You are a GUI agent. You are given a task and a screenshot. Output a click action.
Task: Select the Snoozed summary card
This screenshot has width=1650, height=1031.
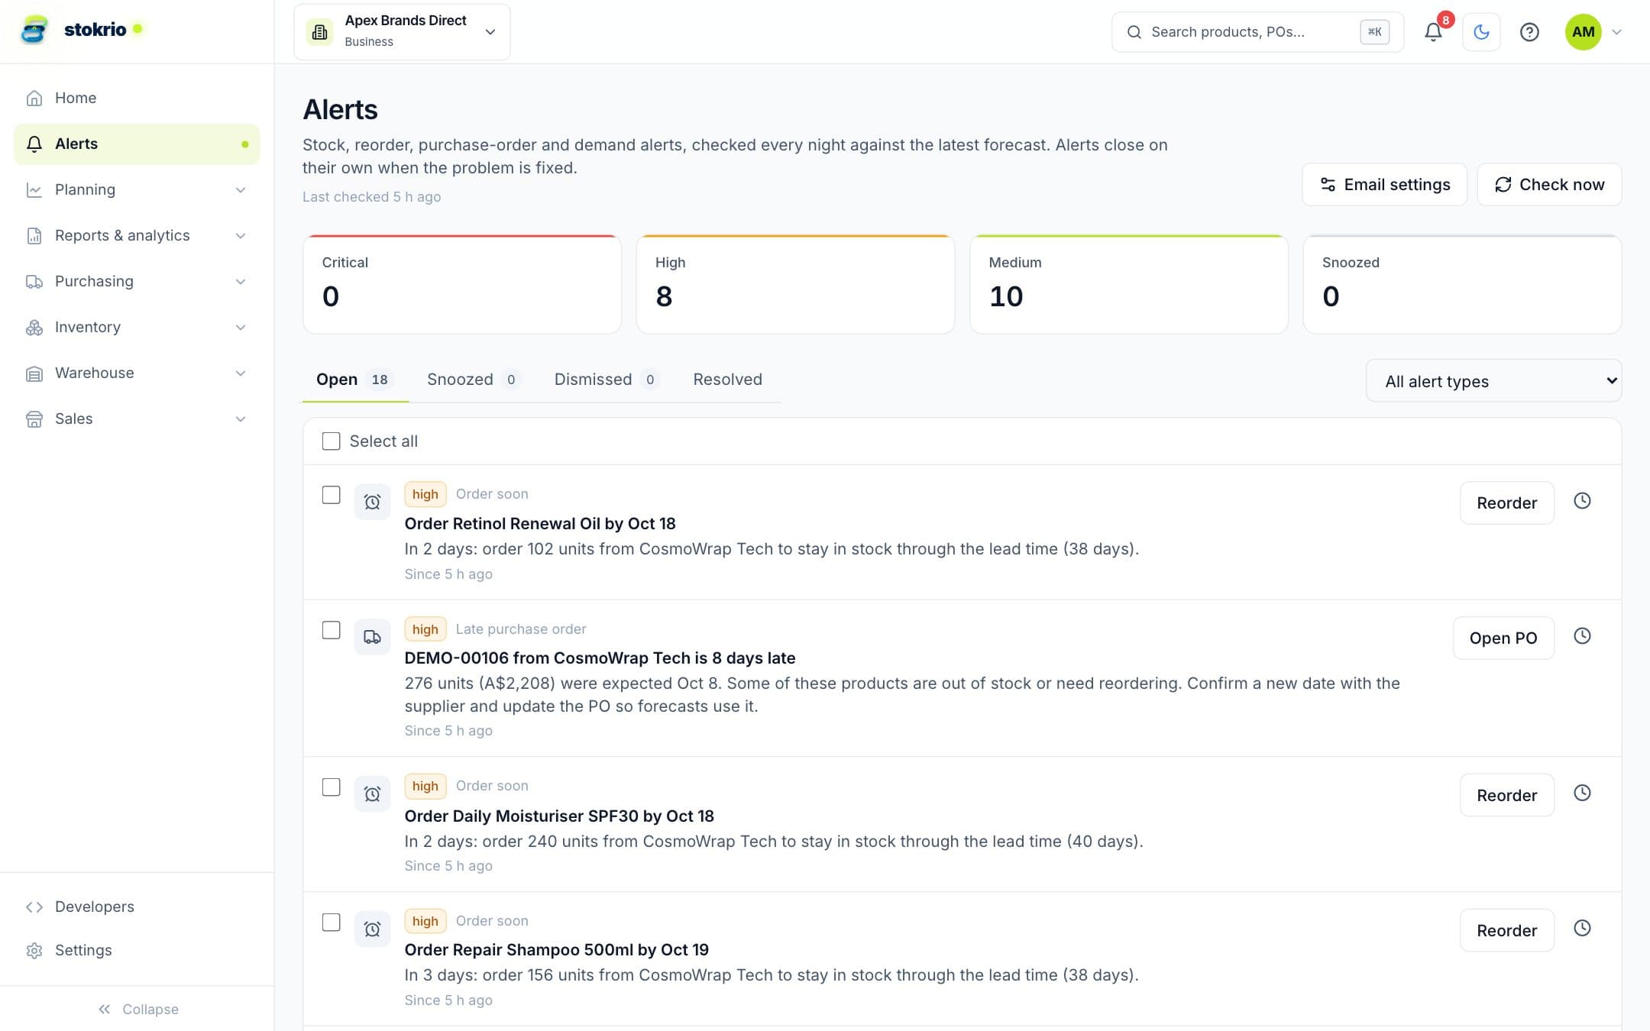[1462, 284]
